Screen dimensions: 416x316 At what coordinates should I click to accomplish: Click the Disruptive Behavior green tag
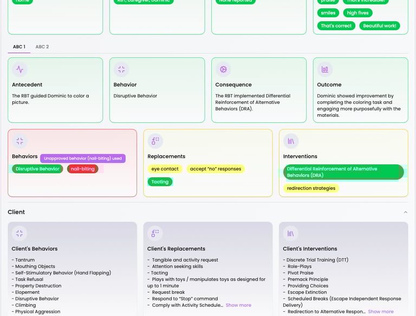coord(37,169)
